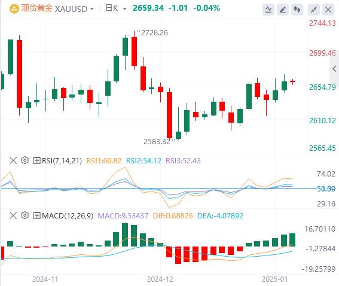
Task: Click the 现货黄金 XAUUSD symbol name
Action: (54, 8)
